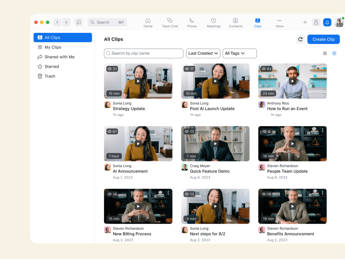The image size is (345, 259).
Task: Click the plus icon in top bar
Action: click(x=305, y=22)
